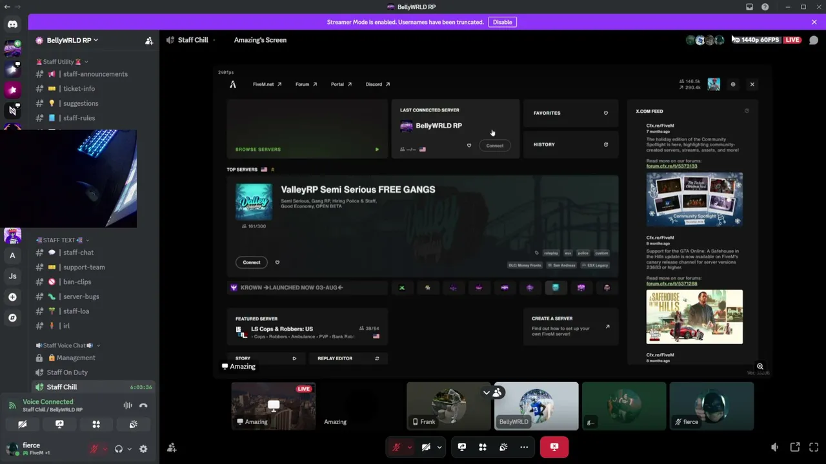Expand microphone options in the call control bar

click(x=409, y=447)
